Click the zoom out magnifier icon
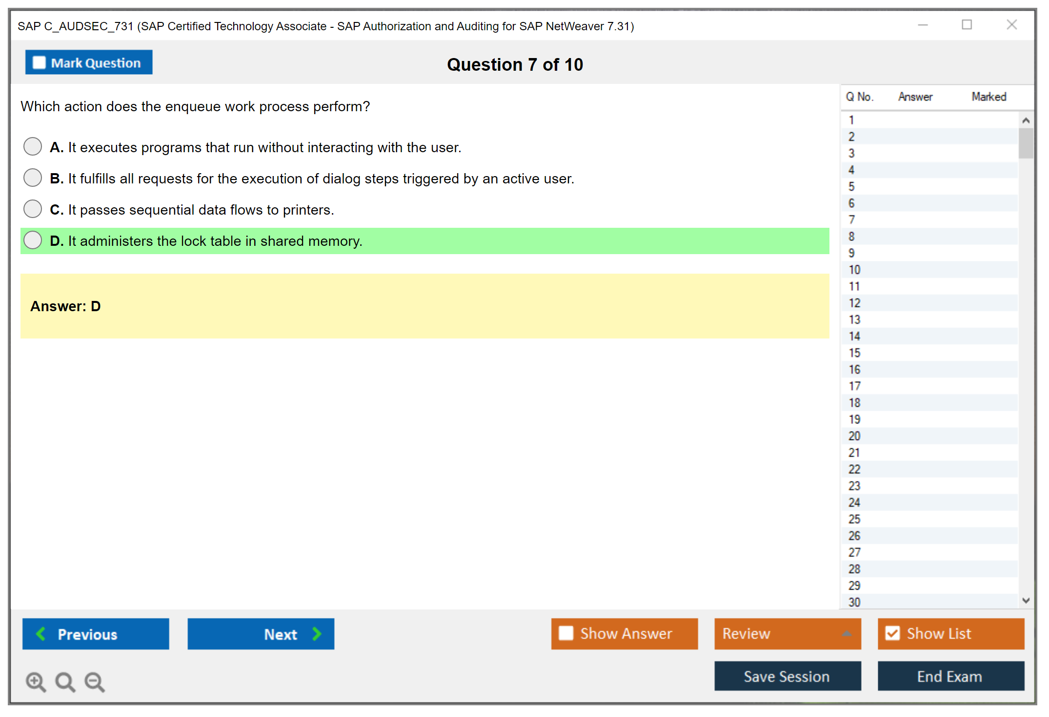1049x717 pixels. (x=94, y=681)
